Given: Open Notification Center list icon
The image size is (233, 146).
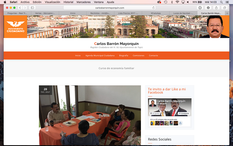Looking at the screenshot, I should [227, 2].
